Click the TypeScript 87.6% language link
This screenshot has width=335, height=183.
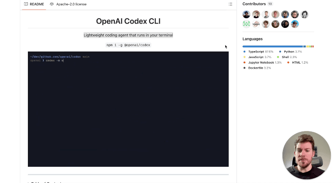258,52
